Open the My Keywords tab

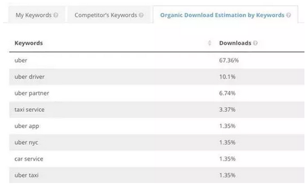click(34, 15)
